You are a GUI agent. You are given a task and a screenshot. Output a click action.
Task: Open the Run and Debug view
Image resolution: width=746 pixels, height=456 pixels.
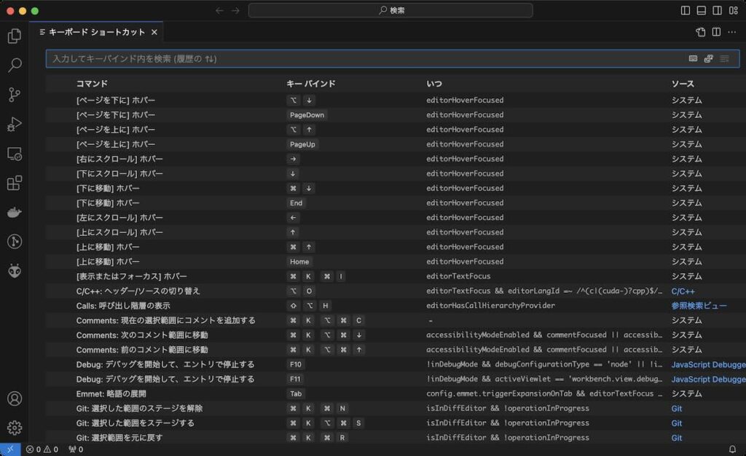pyautogui.click(x=15, y=125)
